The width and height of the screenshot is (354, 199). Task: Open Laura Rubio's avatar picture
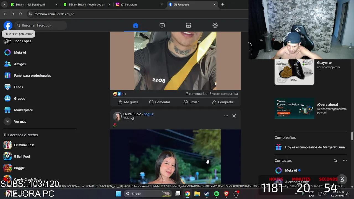click(x=117, y=116)
